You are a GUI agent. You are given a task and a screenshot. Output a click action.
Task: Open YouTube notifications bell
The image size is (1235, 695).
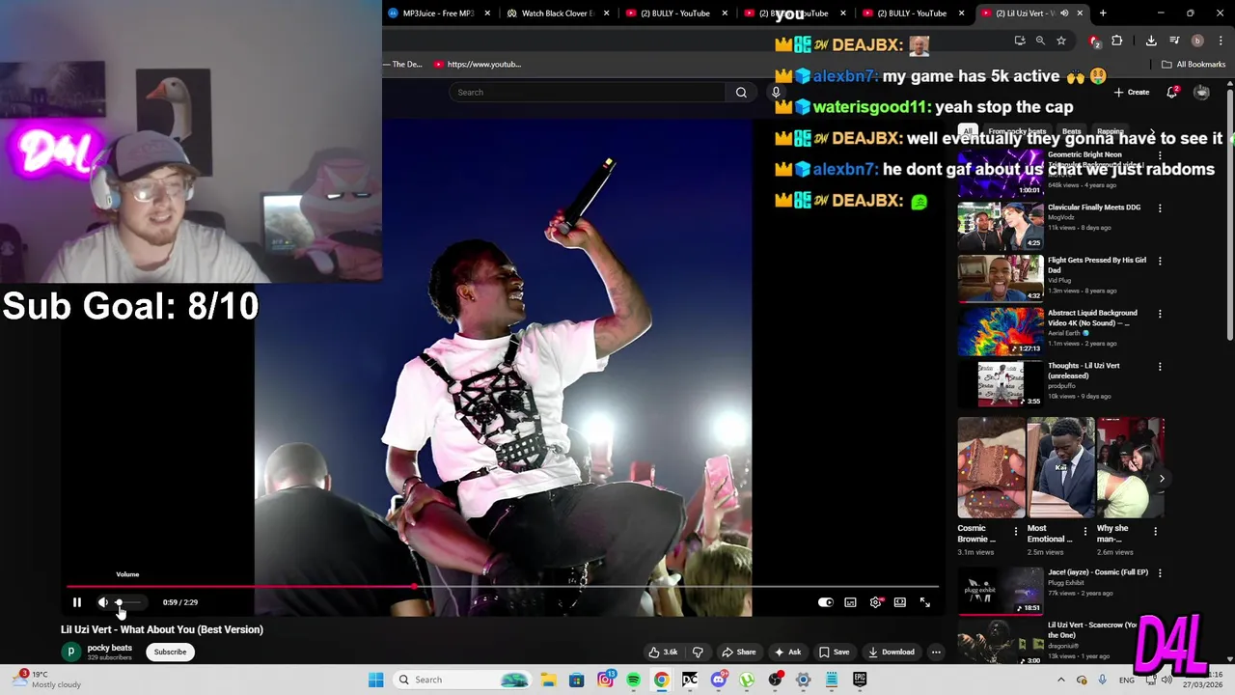pos(1171,92)
